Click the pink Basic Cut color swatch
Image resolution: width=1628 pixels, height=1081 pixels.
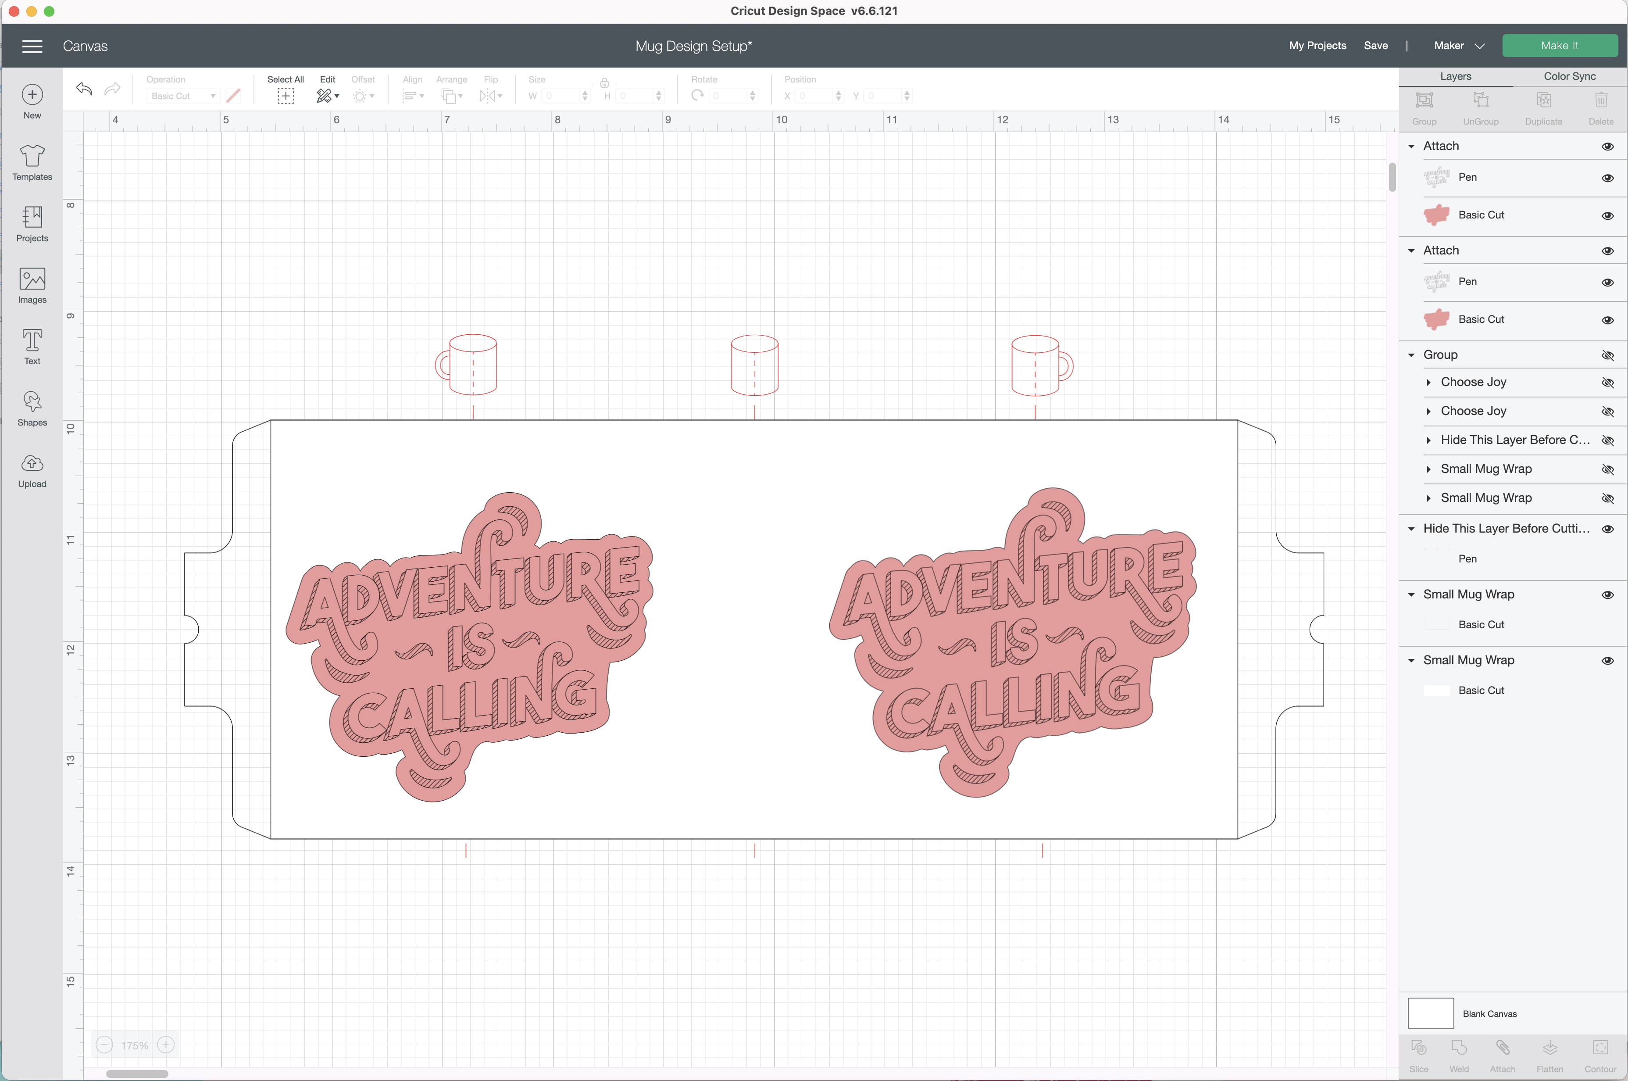(1438, 215)
